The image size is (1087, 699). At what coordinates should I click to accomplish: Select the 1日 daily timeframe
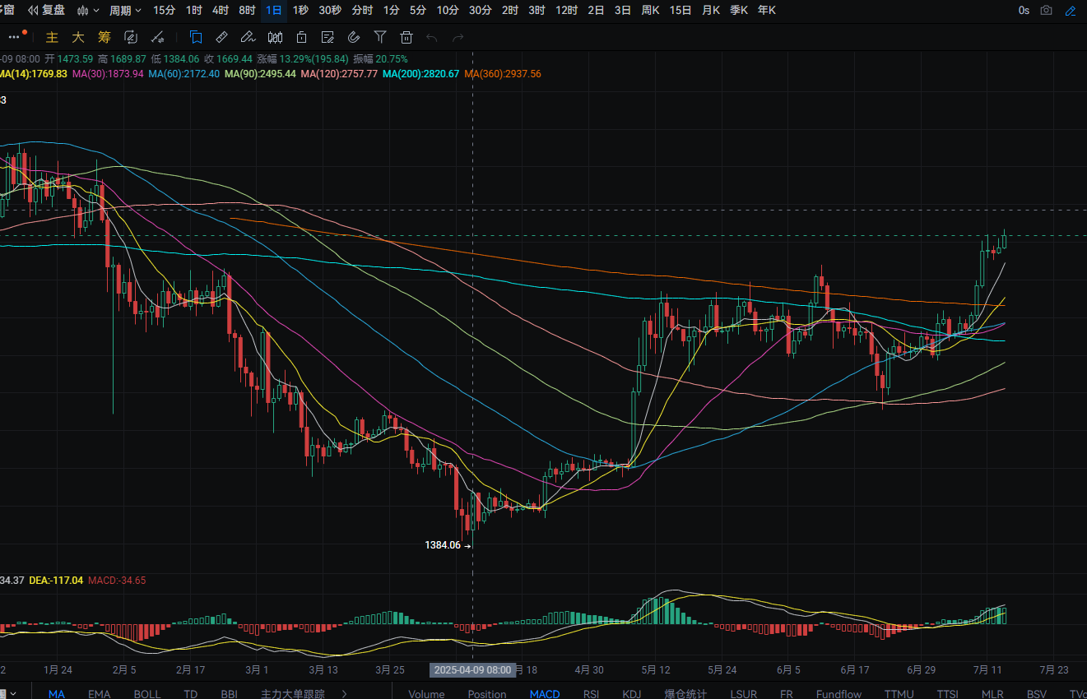[x=274, y=11]
